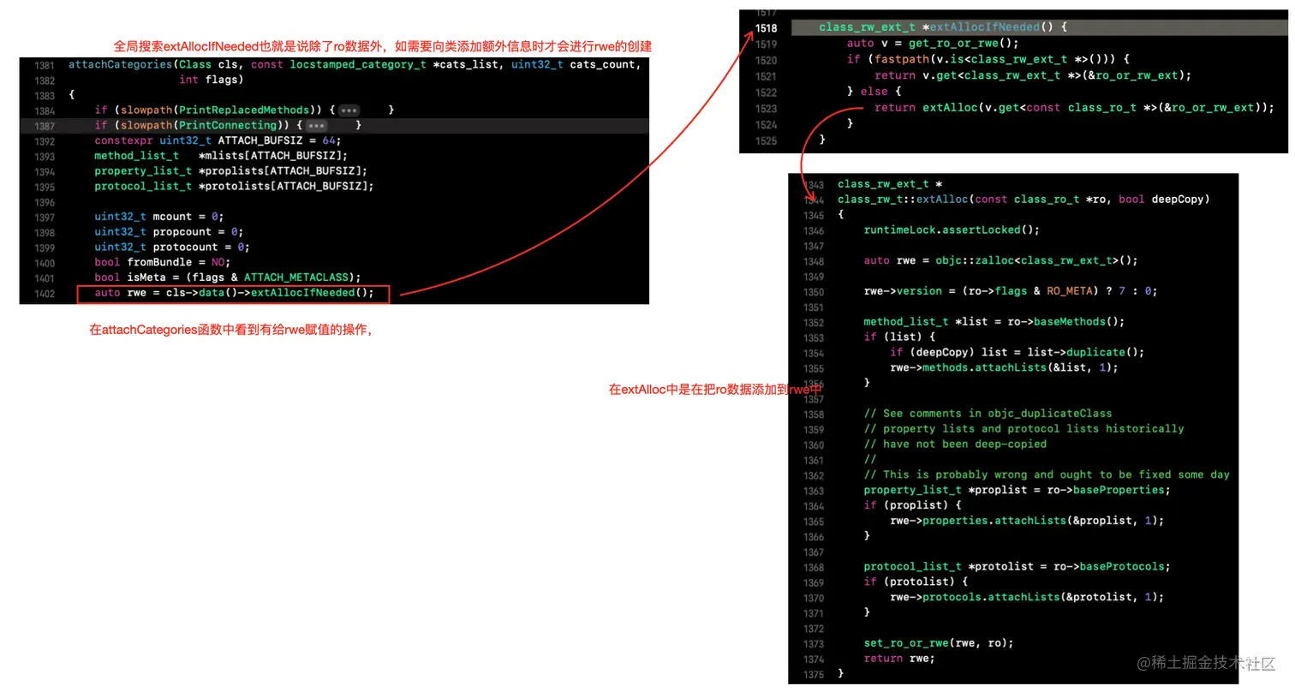
Task: Click 'set_ro_or_rwe(rwe, ro);' line
Action: click(939, 643)
